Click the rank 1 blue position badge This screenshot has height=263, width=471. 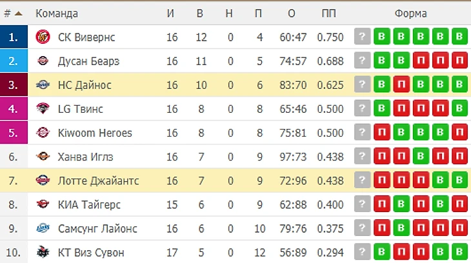[x=14, y=37]
